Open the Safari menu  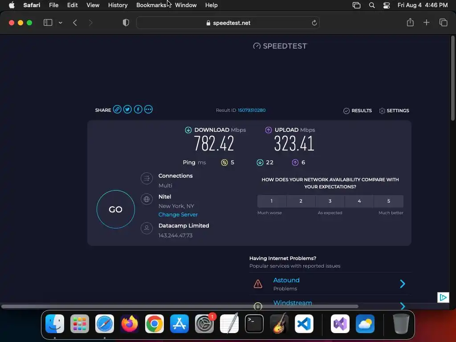click(x=32, y=5)
